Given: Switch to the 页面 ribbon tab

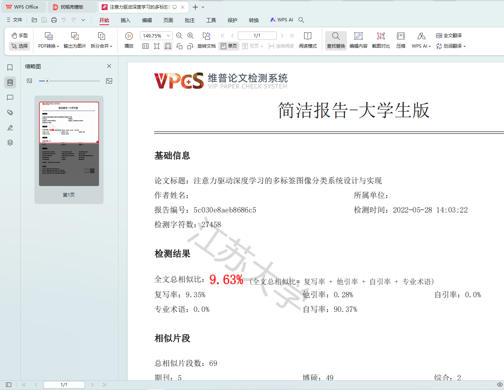Looking at the screenshot, I should point(168,20).
